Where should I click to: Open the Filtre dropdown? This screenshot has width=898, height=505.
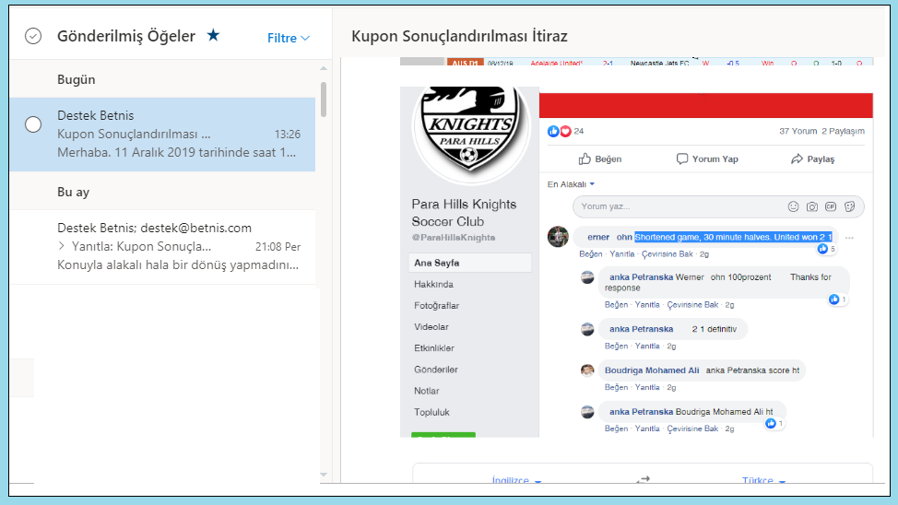coord(288,38)
